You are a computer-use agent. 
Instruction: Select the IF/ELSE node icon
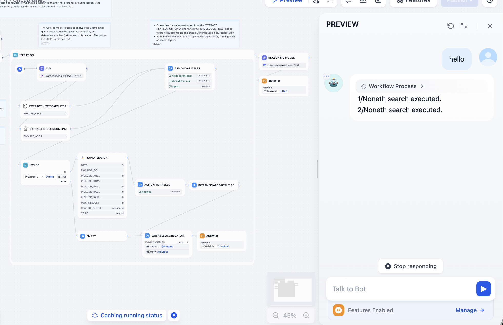point(25,165)
